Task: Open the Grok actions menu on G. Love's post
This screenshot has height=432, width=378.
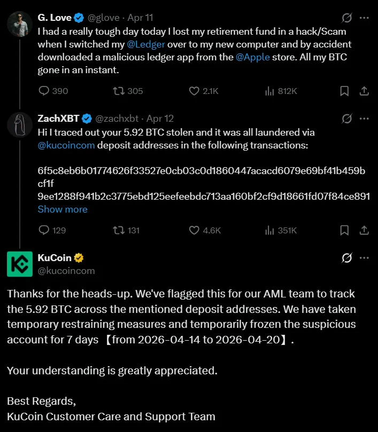Action: 347,17
